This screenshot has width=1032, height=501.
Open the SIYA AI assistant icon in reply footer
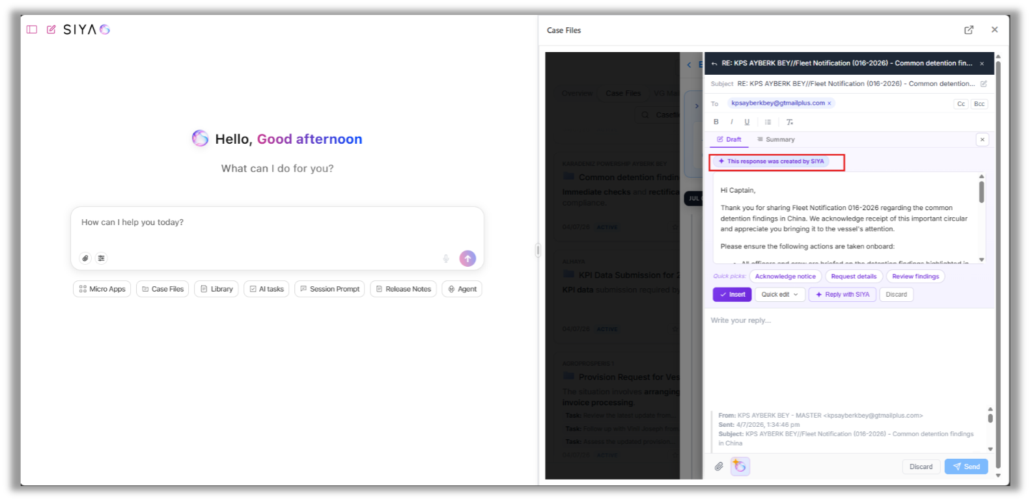point(740,466)
